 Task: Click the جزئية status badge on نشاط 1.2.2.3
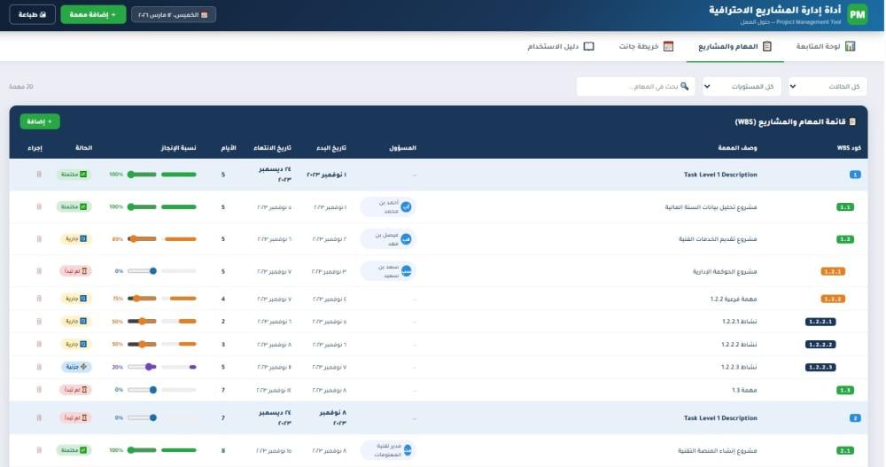[x=76, y=367]
